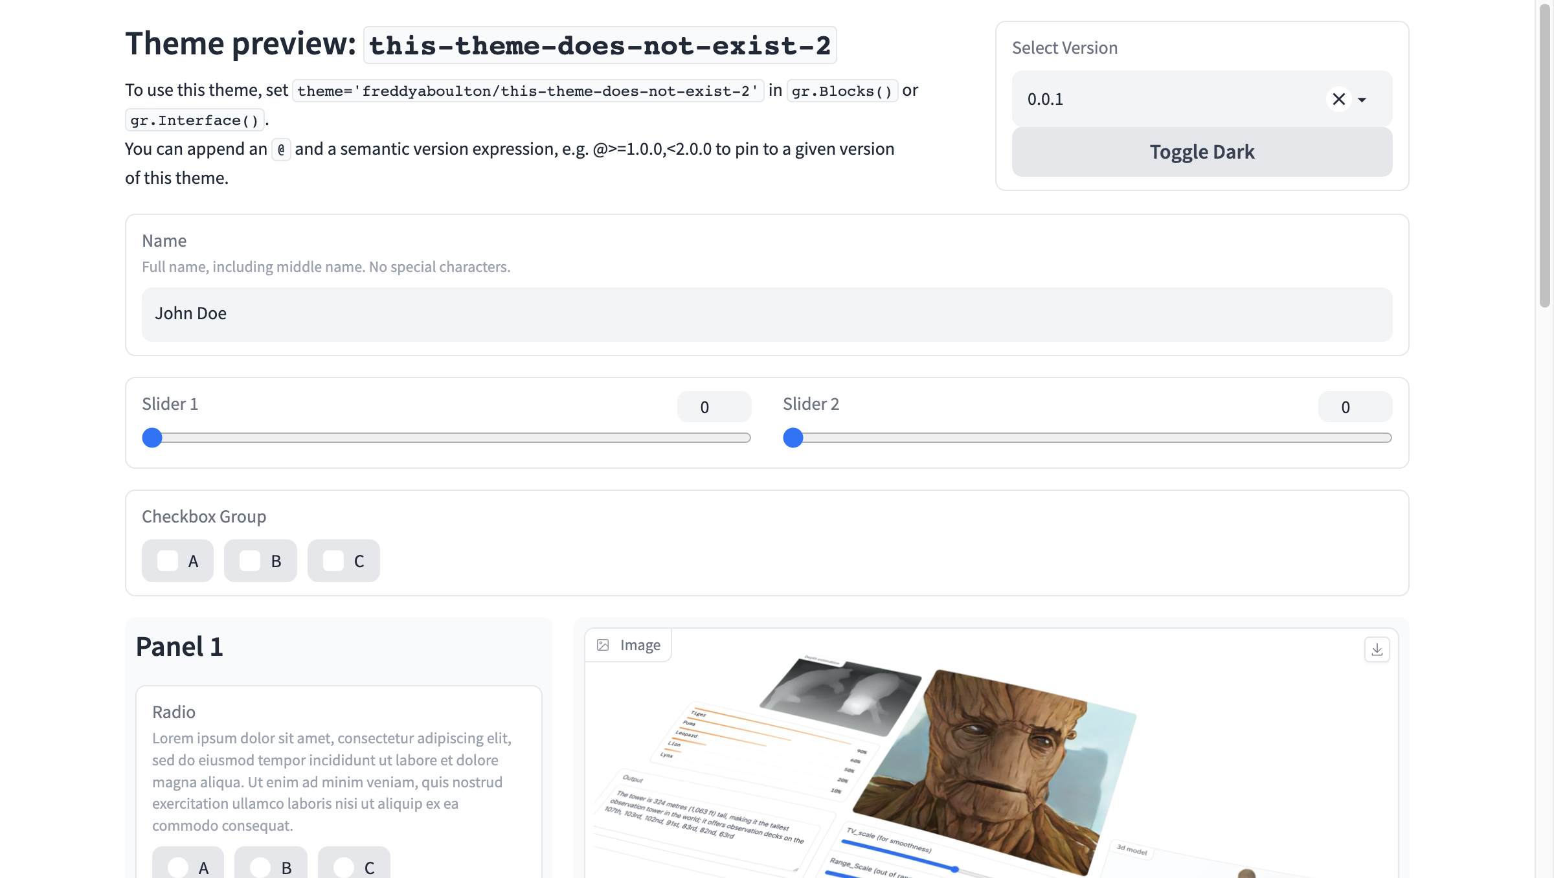Click the Toggle Dark button
The height and width of the screenshot is (878, 1554).
click(1202, 152)
